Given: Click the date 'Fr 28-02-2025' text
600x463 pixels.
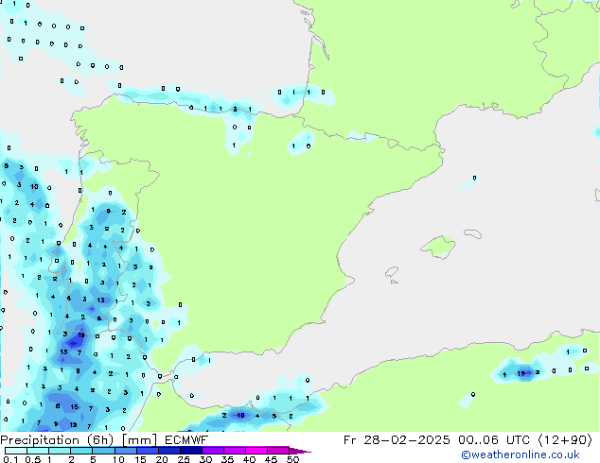Looking at the screenshot, I should pos(397,440).
